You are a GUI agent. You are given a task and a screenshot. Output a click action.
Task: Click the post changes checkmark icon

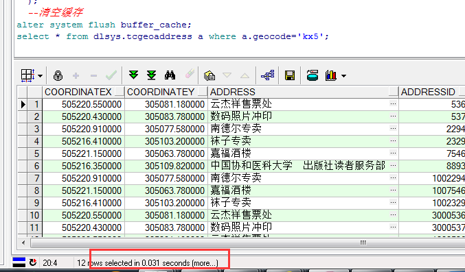(111, 75)
